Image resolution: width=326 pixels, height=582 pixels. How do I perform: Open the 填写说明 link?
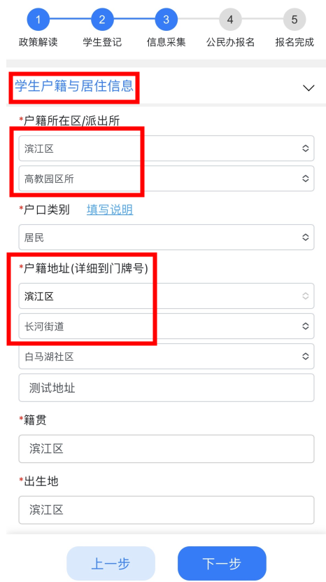[110, 209]
